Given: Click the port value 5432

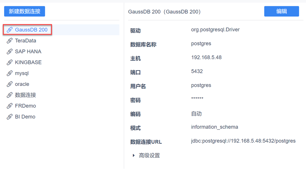Looking at the screenshot, I should pos(197,72).
